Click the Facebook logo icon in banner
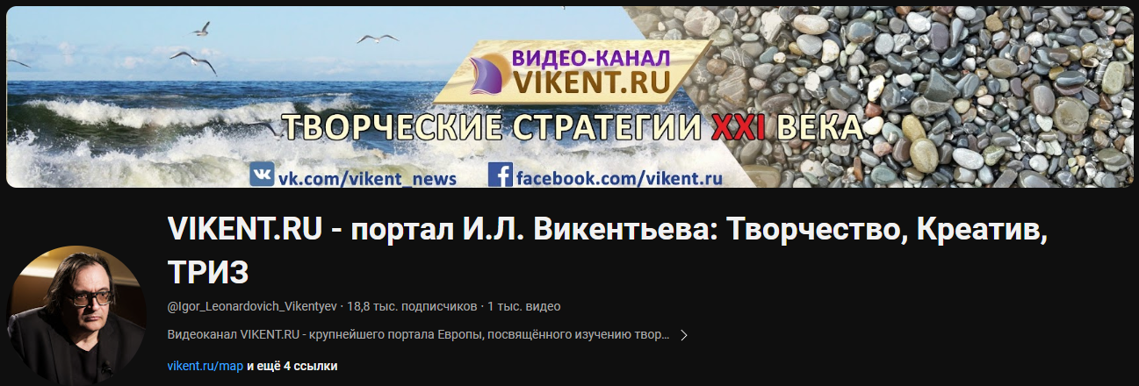 (500, 174)
